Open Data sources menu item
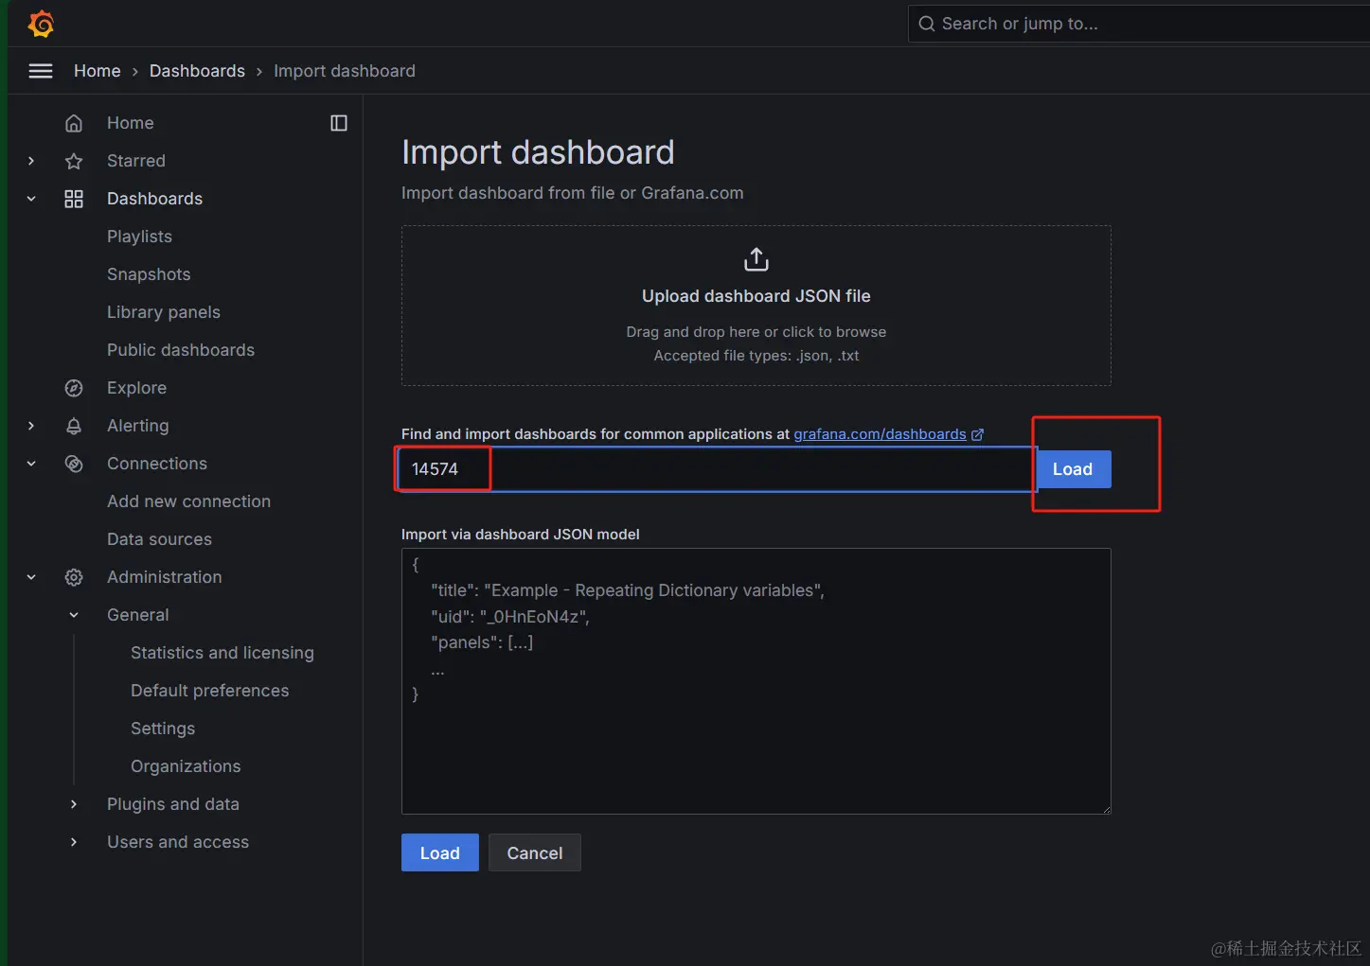This screenshot has height=966, width=1370. (159, 539)
